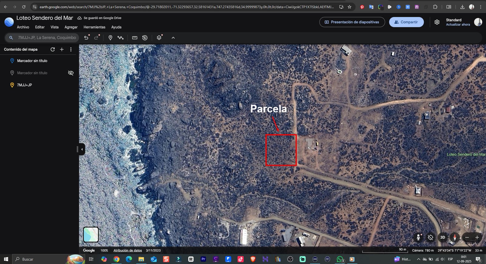Drop the Street View pegman
Image resolution: width=486 pixels, height=264 pixels.
click(x=418, y=237)
